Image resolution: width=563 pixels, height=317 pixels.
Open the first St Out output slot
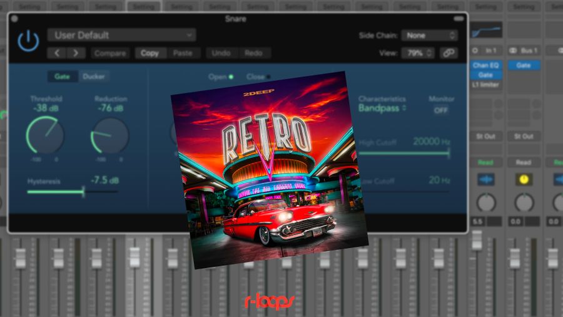[x=486, y=136]
